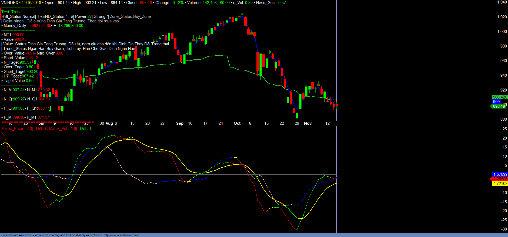Click the VNINDEX symbol in chart title
This screenshot has width=508, height=237.
[x=10, y=3]
